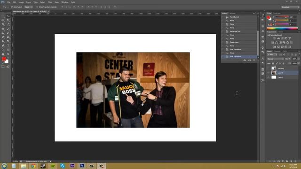Lock image pixels with brush icon

277,63
